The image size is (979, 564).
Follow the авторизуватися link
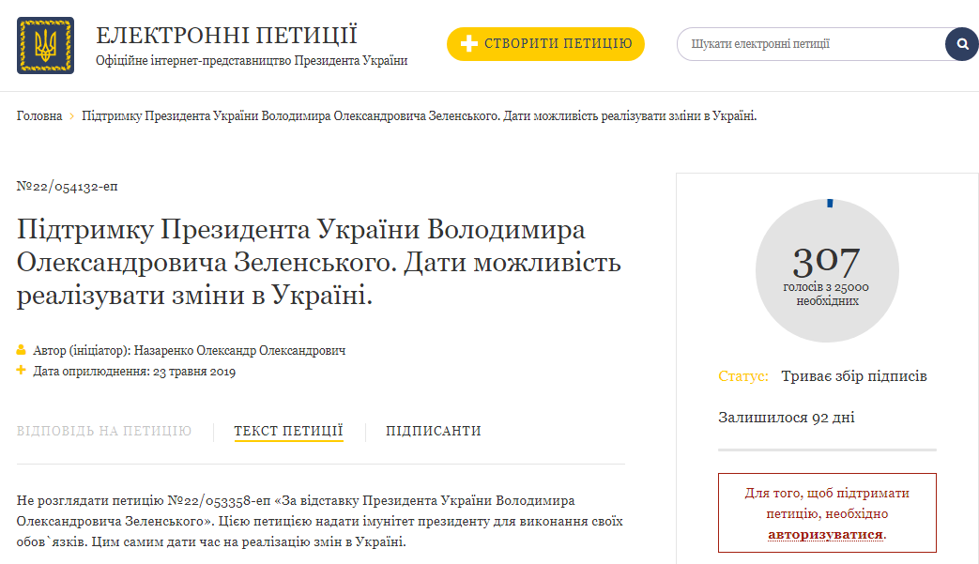826,535
